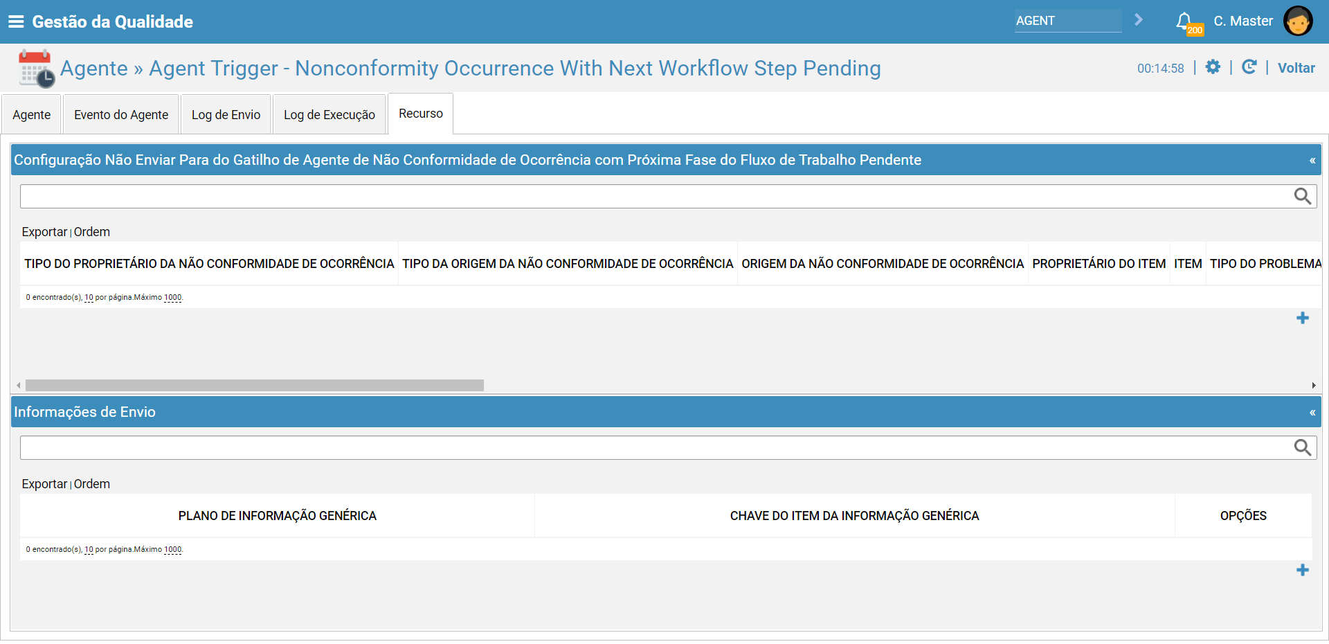Focus search box in Informações de Envio section
1329x644 pixels.
point(656,448)
